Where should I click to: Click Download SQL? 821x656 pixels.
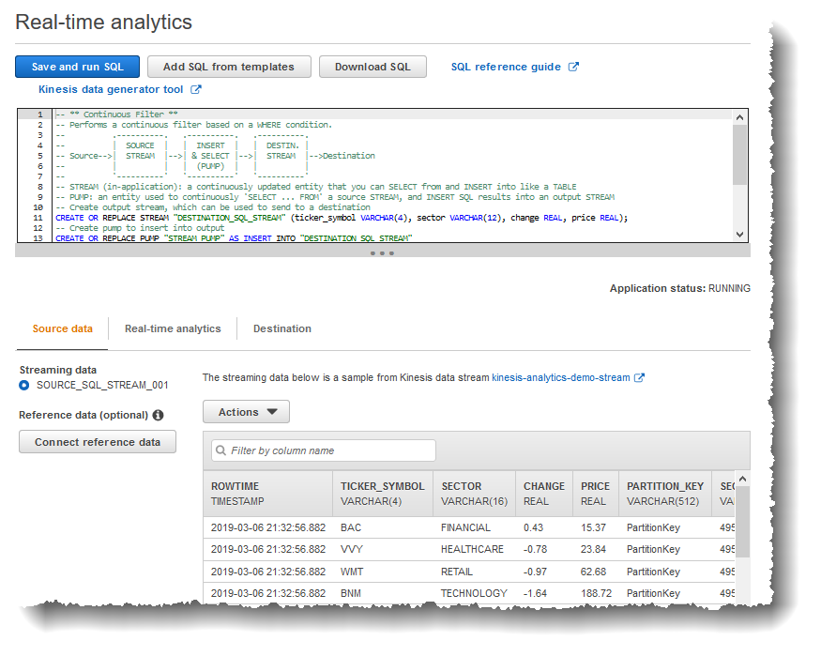372,67
